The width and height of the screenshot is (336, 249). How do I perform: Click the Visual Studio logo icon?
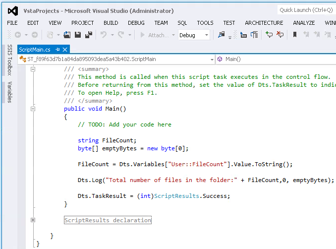pos(13,10)
